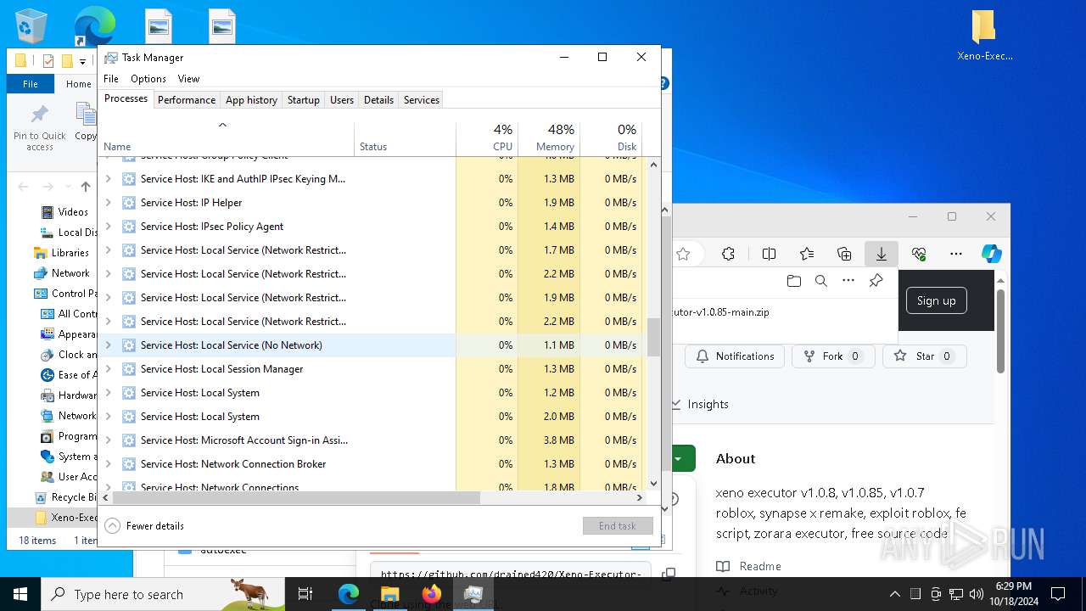Screen dimensions: 1086x611
Task: Click search icon in Downloads panel
Action: [820, 281]
